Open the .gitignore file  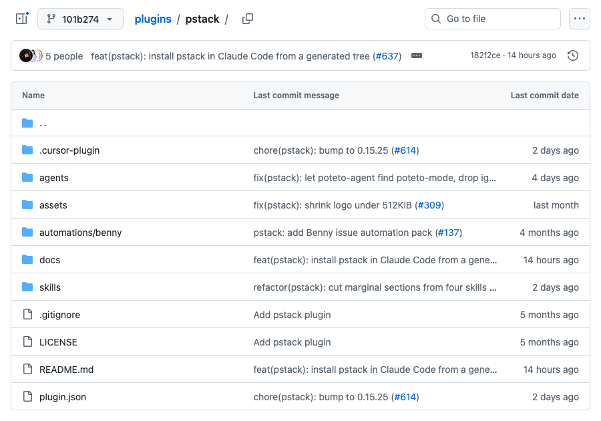point(60,315)
